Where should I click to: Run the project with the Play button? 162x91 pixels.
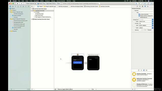[x=17, y=4]
